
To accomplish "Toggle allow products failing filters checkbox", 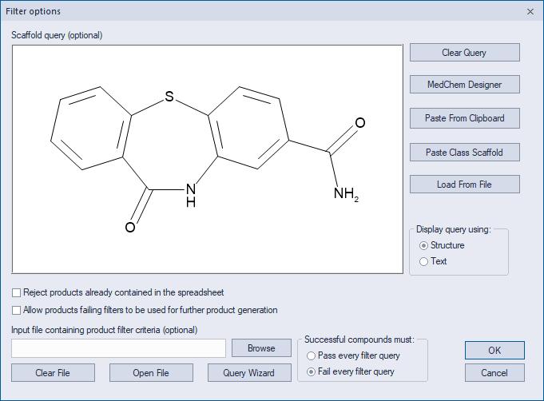I will (x=16, y=310).
